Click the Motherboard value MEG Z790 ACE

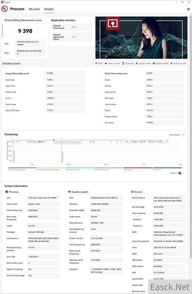pos(169,199)
